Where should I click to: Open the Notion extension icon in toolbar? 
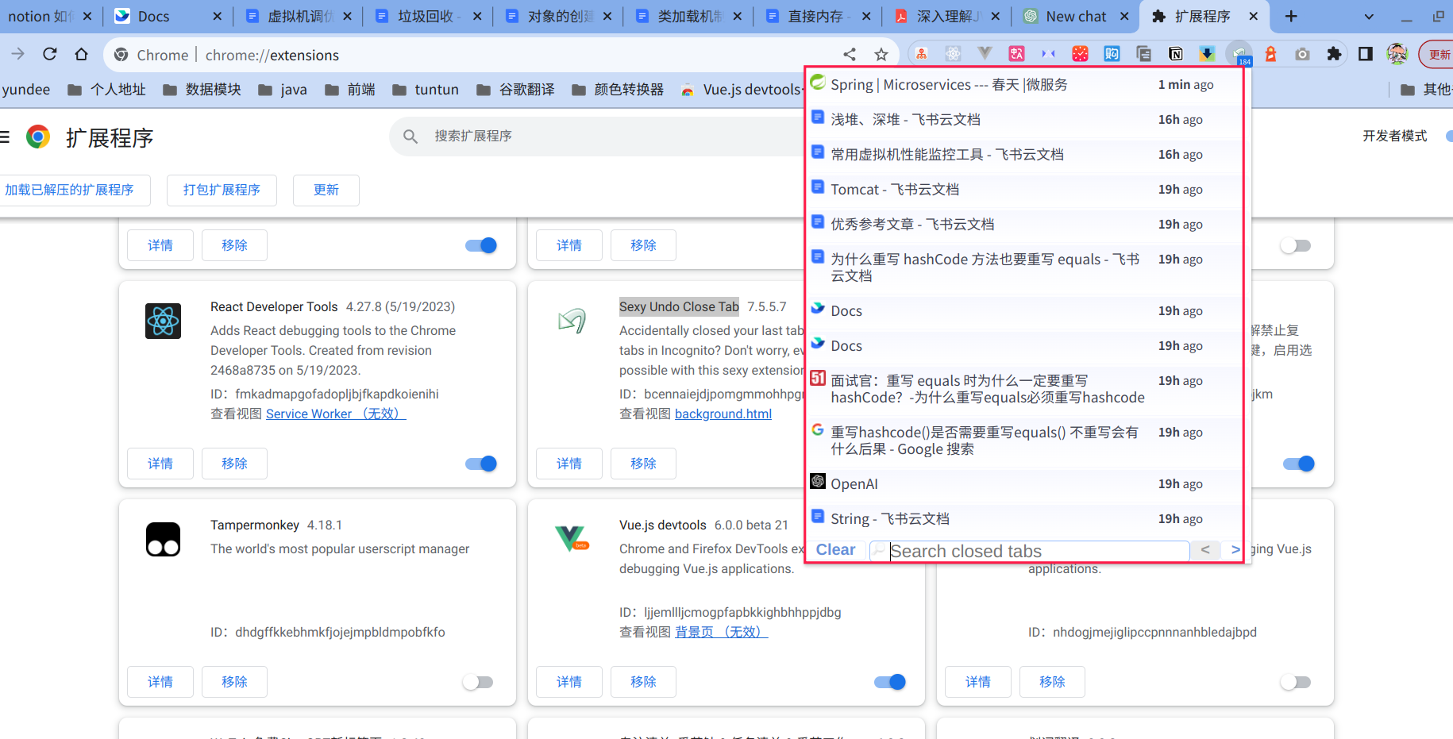pyautogui.click(x=1175, y=54)
